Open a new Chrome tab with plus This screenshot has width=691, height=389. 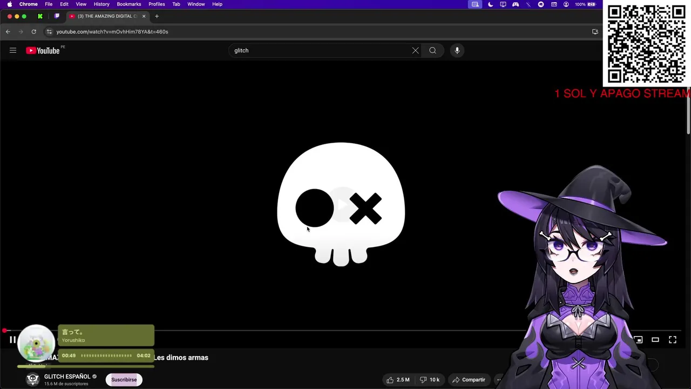pyautogui.click(x=157, y=16)
